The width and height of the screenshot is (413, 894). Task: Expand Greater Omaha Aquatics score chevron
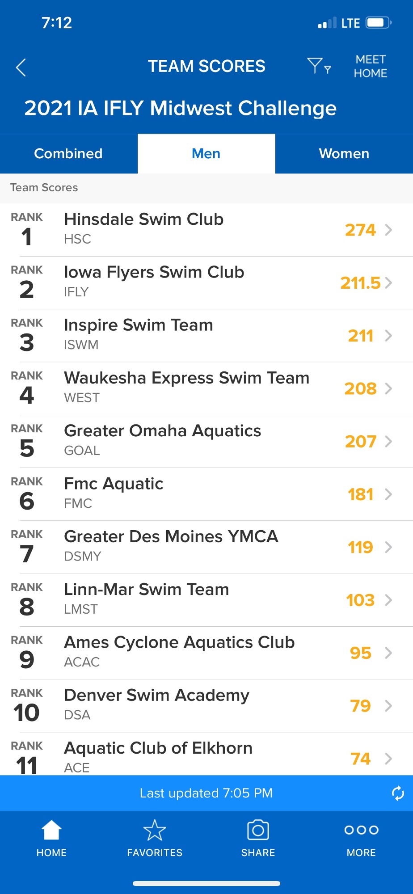point(388,441)
